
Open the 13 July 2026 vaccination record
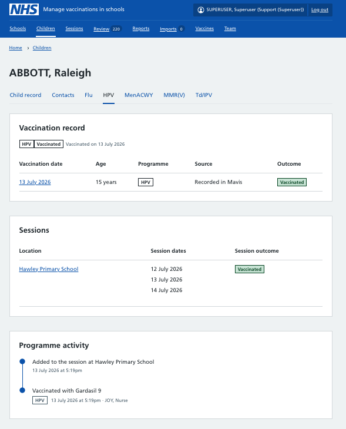(35, 182)
